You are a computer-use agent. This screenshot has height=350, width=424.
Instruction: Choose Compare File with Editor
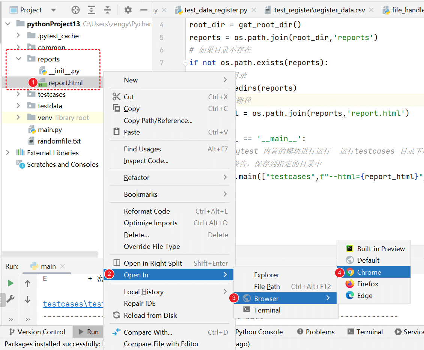[x=170, y=344]
